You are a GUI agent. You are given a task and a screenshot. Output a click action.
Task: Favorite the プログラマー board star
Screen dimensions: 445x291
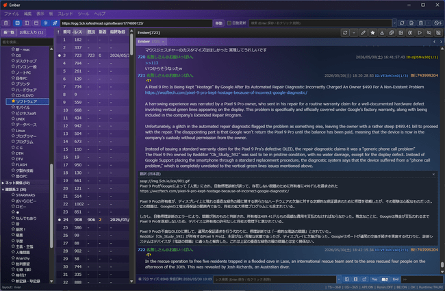[x=13, y=136]
